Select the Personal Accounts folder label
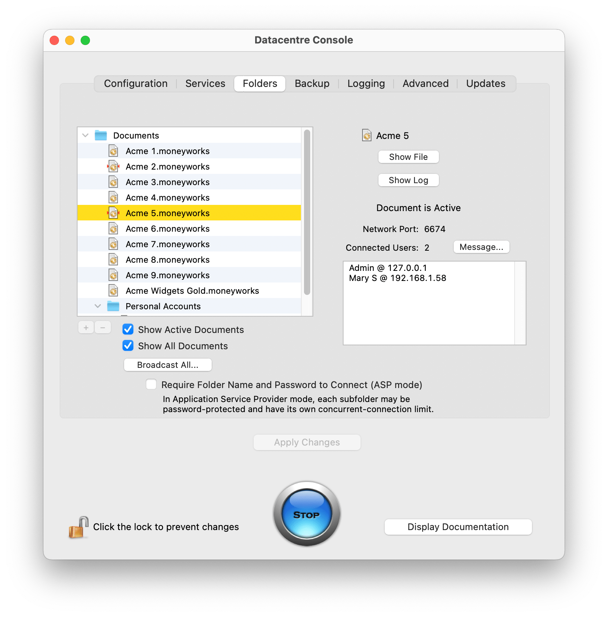The width and height of the screenshot is (608, 617). coord(163,306)
